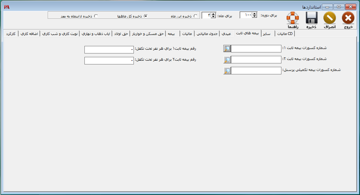Screen dimensions: 360x195
Task: Click magnifier icon for بیمه تکمیلی پرسنل
Action: 227,71
